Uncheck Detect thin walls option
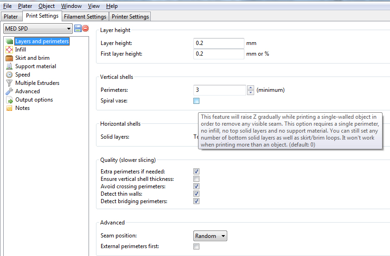Screen dimensions: 390x256 coord(197,194)
